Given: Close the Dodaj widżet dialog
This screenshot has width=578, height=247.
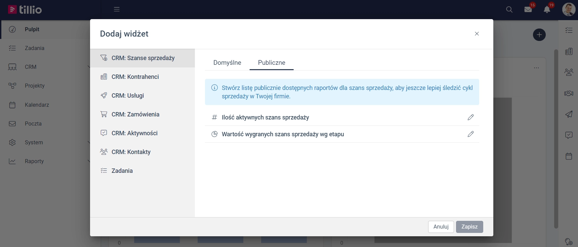Looking at the screenshot, I should 477,34.
